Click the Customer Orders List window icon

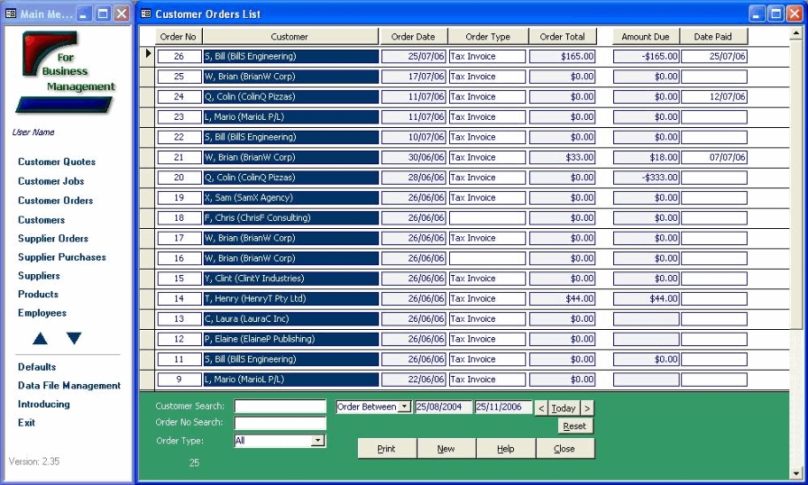tap(146, 14)
